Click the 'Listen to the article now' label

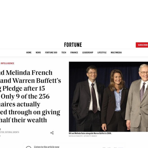tap(47, 147)
